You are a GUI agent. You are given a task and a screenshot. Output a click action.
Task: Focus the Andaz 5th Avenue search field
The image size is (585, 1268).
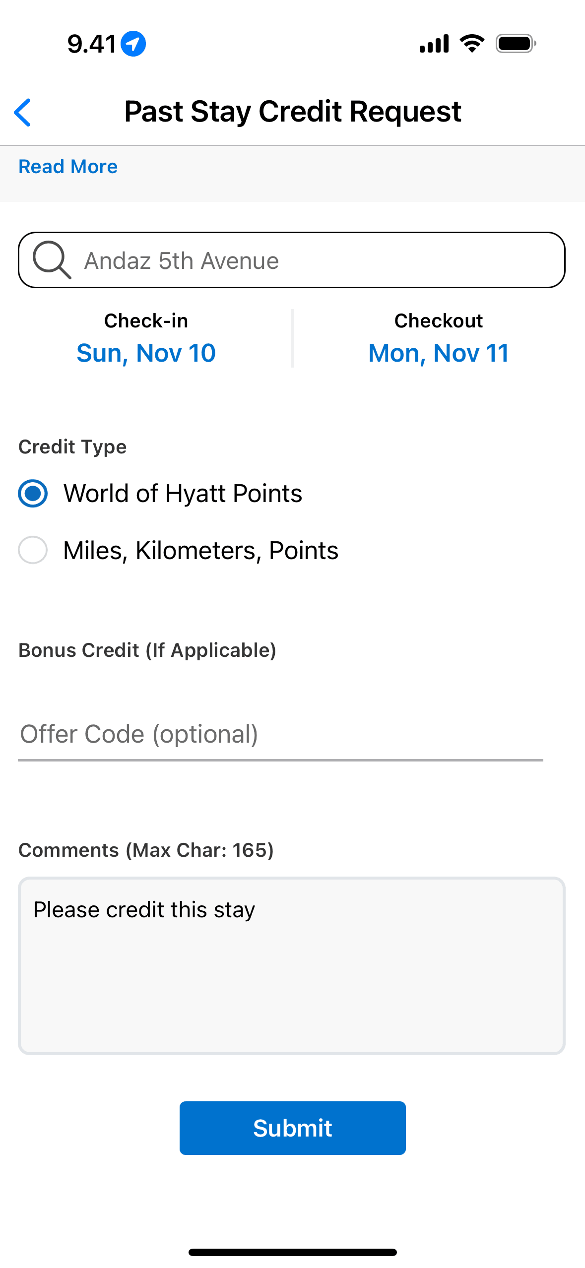tap(318, 260)
